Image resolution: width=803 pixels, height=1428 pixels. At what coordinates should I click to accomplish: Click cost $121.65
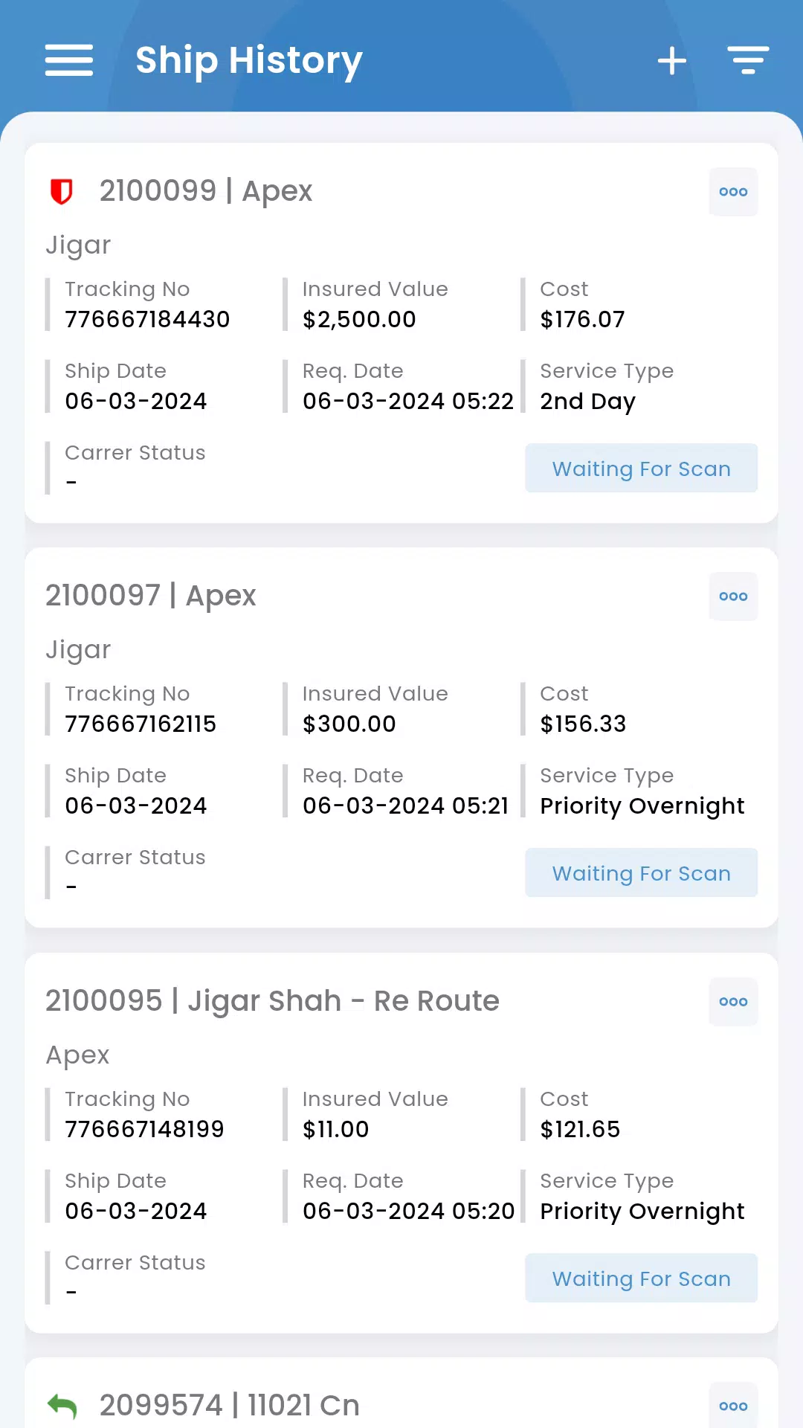click(x=581, y=1129)
